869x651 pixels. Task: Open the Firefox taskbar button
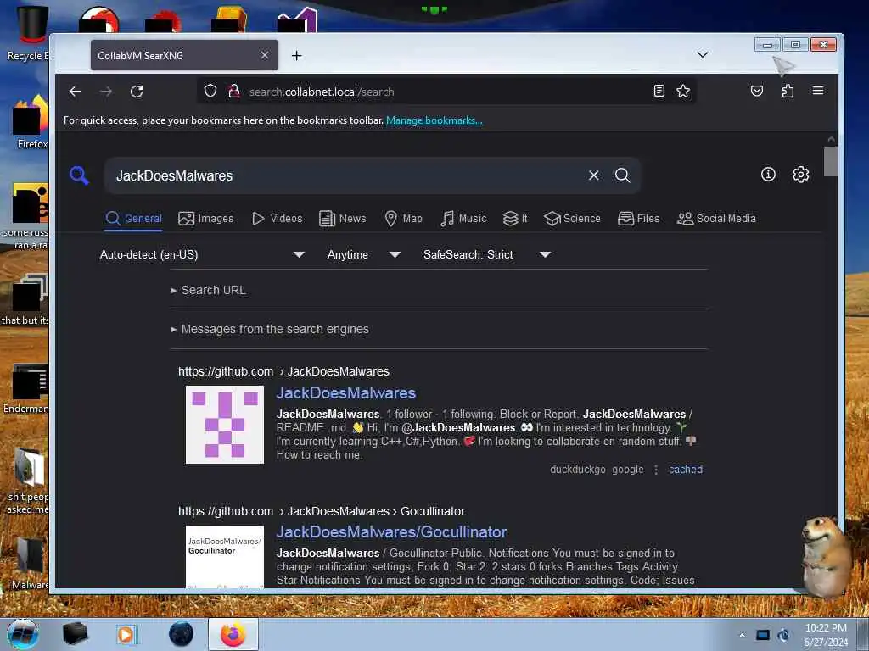coord(233,634)
